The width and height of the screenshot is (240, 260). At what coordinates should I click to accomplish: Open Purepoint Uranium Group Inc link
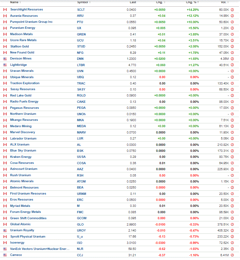[31, 22]
